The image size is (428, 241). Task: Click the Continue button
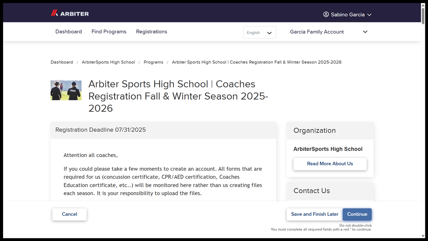pyautogui.click(x=357, y=214)
